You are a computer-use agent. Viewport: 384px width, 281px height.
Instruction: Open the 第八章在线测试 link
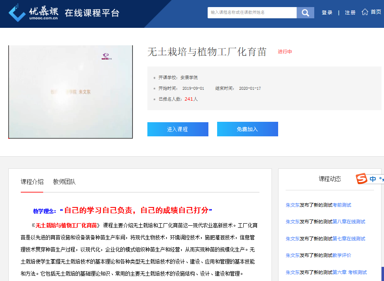tap(349, 222)
